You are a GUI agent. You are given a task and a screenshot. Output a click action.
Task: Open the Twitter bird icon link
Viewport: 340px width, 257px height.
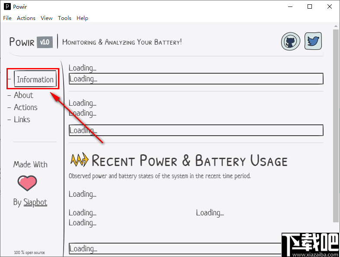tap(313, 41)
